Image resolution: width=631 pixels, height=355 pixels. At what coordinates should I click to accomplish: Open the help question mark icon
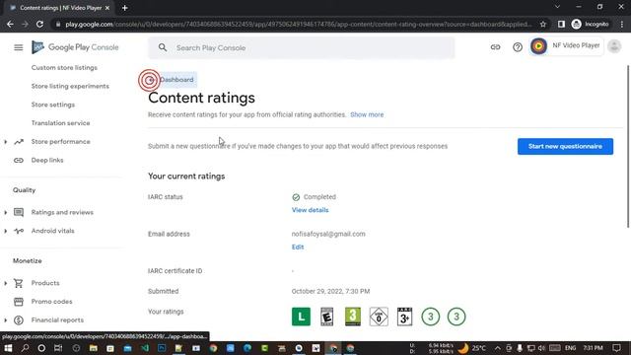pos(518,47)
